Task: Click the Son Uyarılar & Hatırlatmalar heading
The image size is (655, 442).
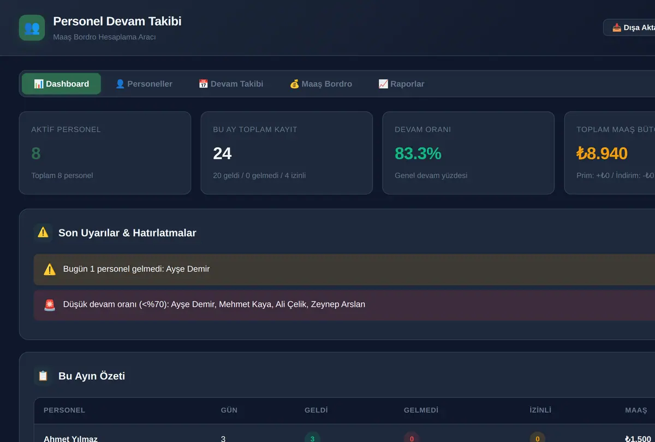Action: (x=127, y=233)
